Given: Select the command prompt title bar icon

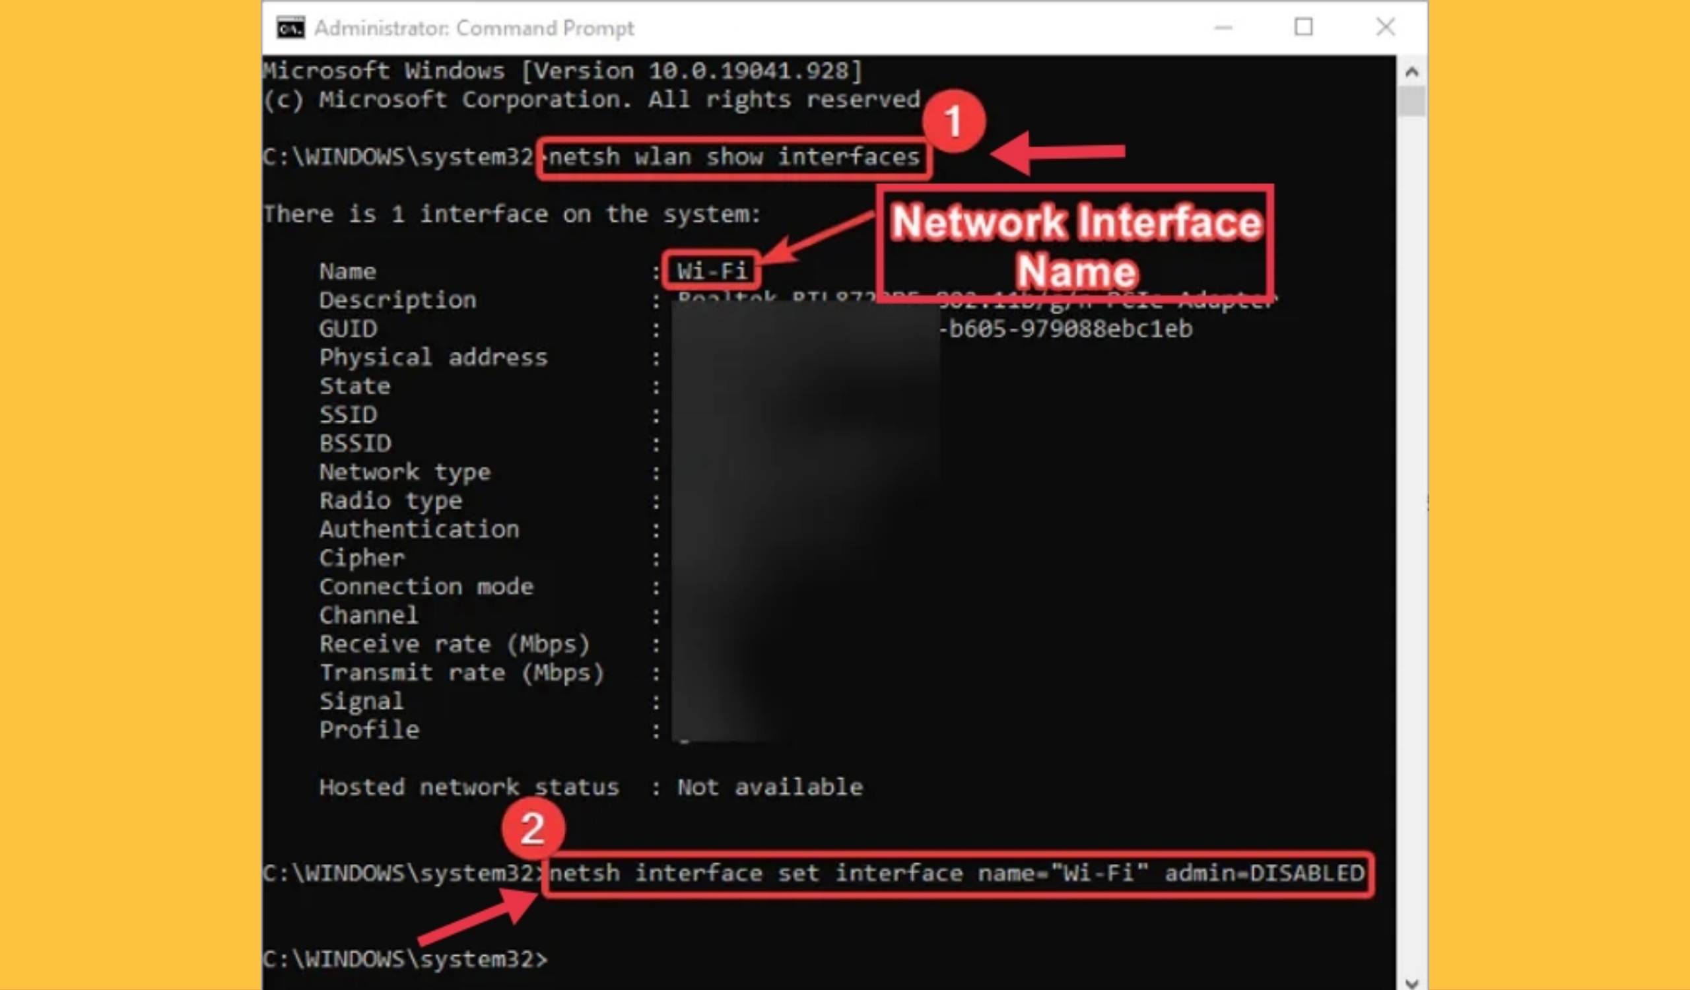Looking at the screenshot, I should 290,27.
